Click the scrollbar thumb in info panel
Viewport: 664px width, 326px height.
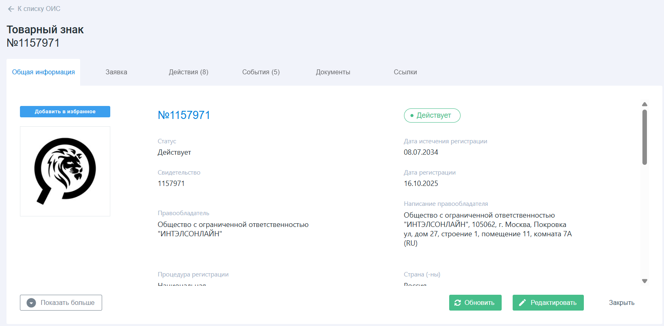pyautogui.click(x=644, y=137)
